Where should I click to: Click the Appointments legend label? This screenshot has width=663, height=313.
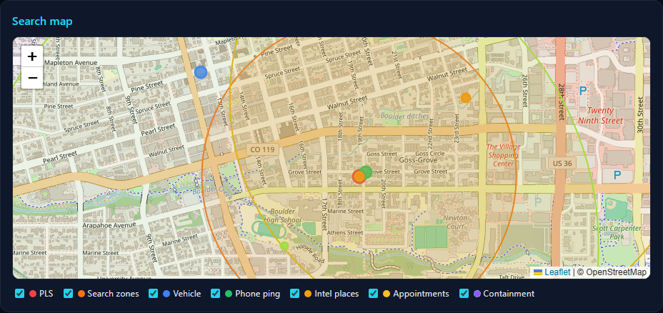(x=421, y=294)
